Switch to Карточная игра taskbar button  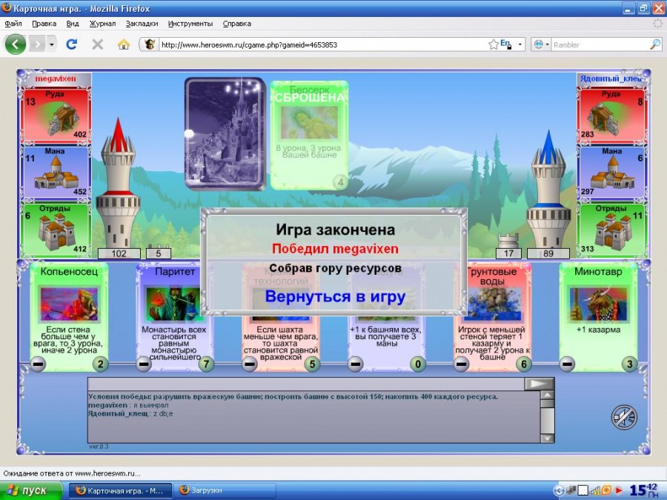point(120,490)
